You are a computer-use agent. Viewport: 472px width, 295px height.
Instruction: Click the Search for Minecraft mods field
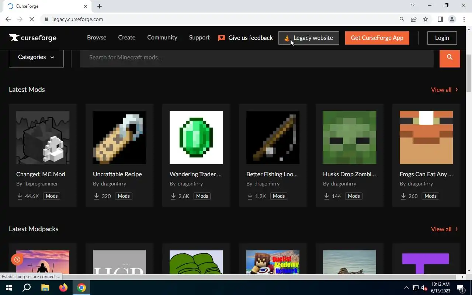(257, 57)
